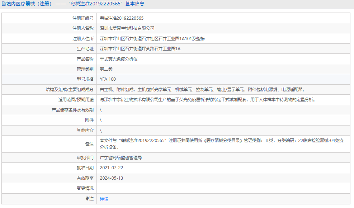
Task: Click the 备注 remark text
Action: point(221,143)
